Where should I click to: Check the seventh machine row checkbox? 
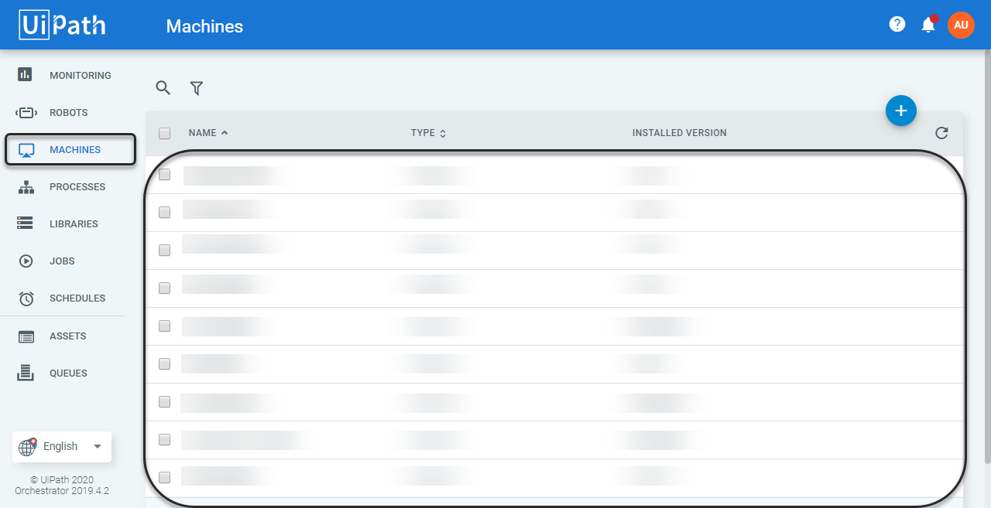164,402
